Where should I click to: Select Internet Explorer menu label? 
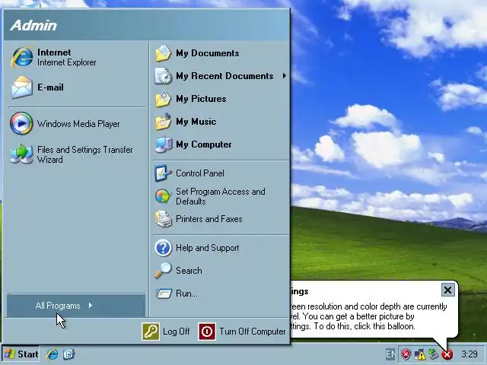coord(67,62)
